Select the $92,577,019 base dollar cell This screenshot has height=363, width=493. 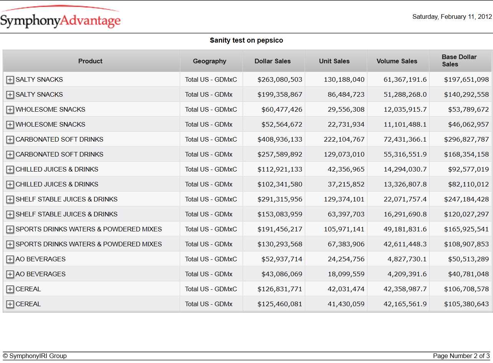[x=460, y=169]
